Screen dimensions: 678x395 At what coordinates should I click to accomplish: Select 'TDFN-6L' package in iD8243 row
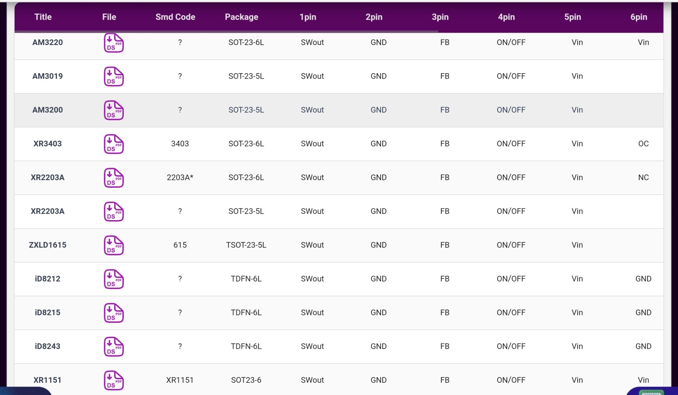coord(246,346)
